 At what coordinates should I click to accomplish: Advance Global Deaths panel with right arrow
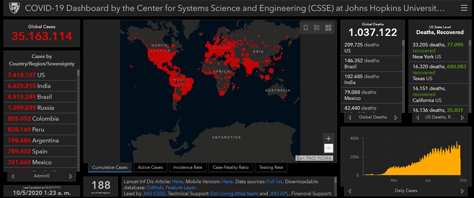(x=396, y=117)
